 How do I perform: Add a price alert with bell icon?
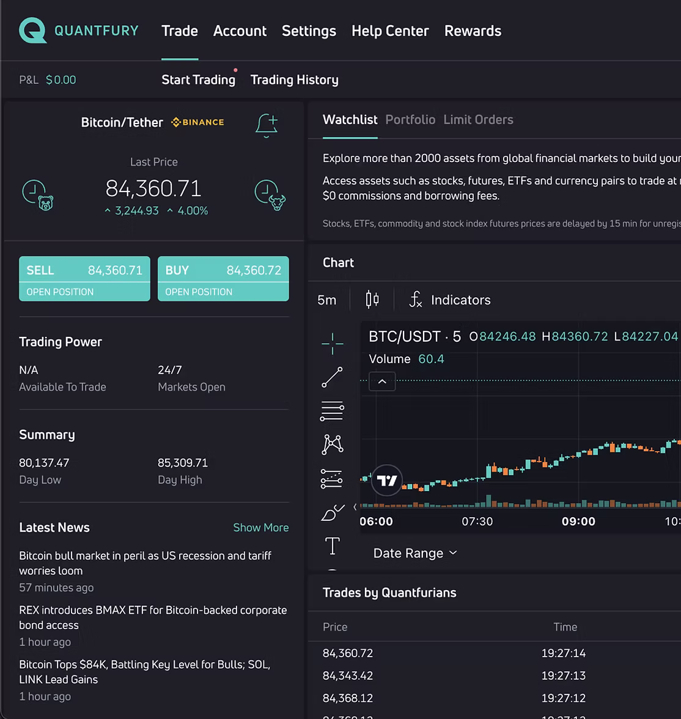click(x=267, y=126)
